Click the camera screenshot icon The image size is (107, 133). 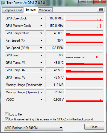coord(101,10)
